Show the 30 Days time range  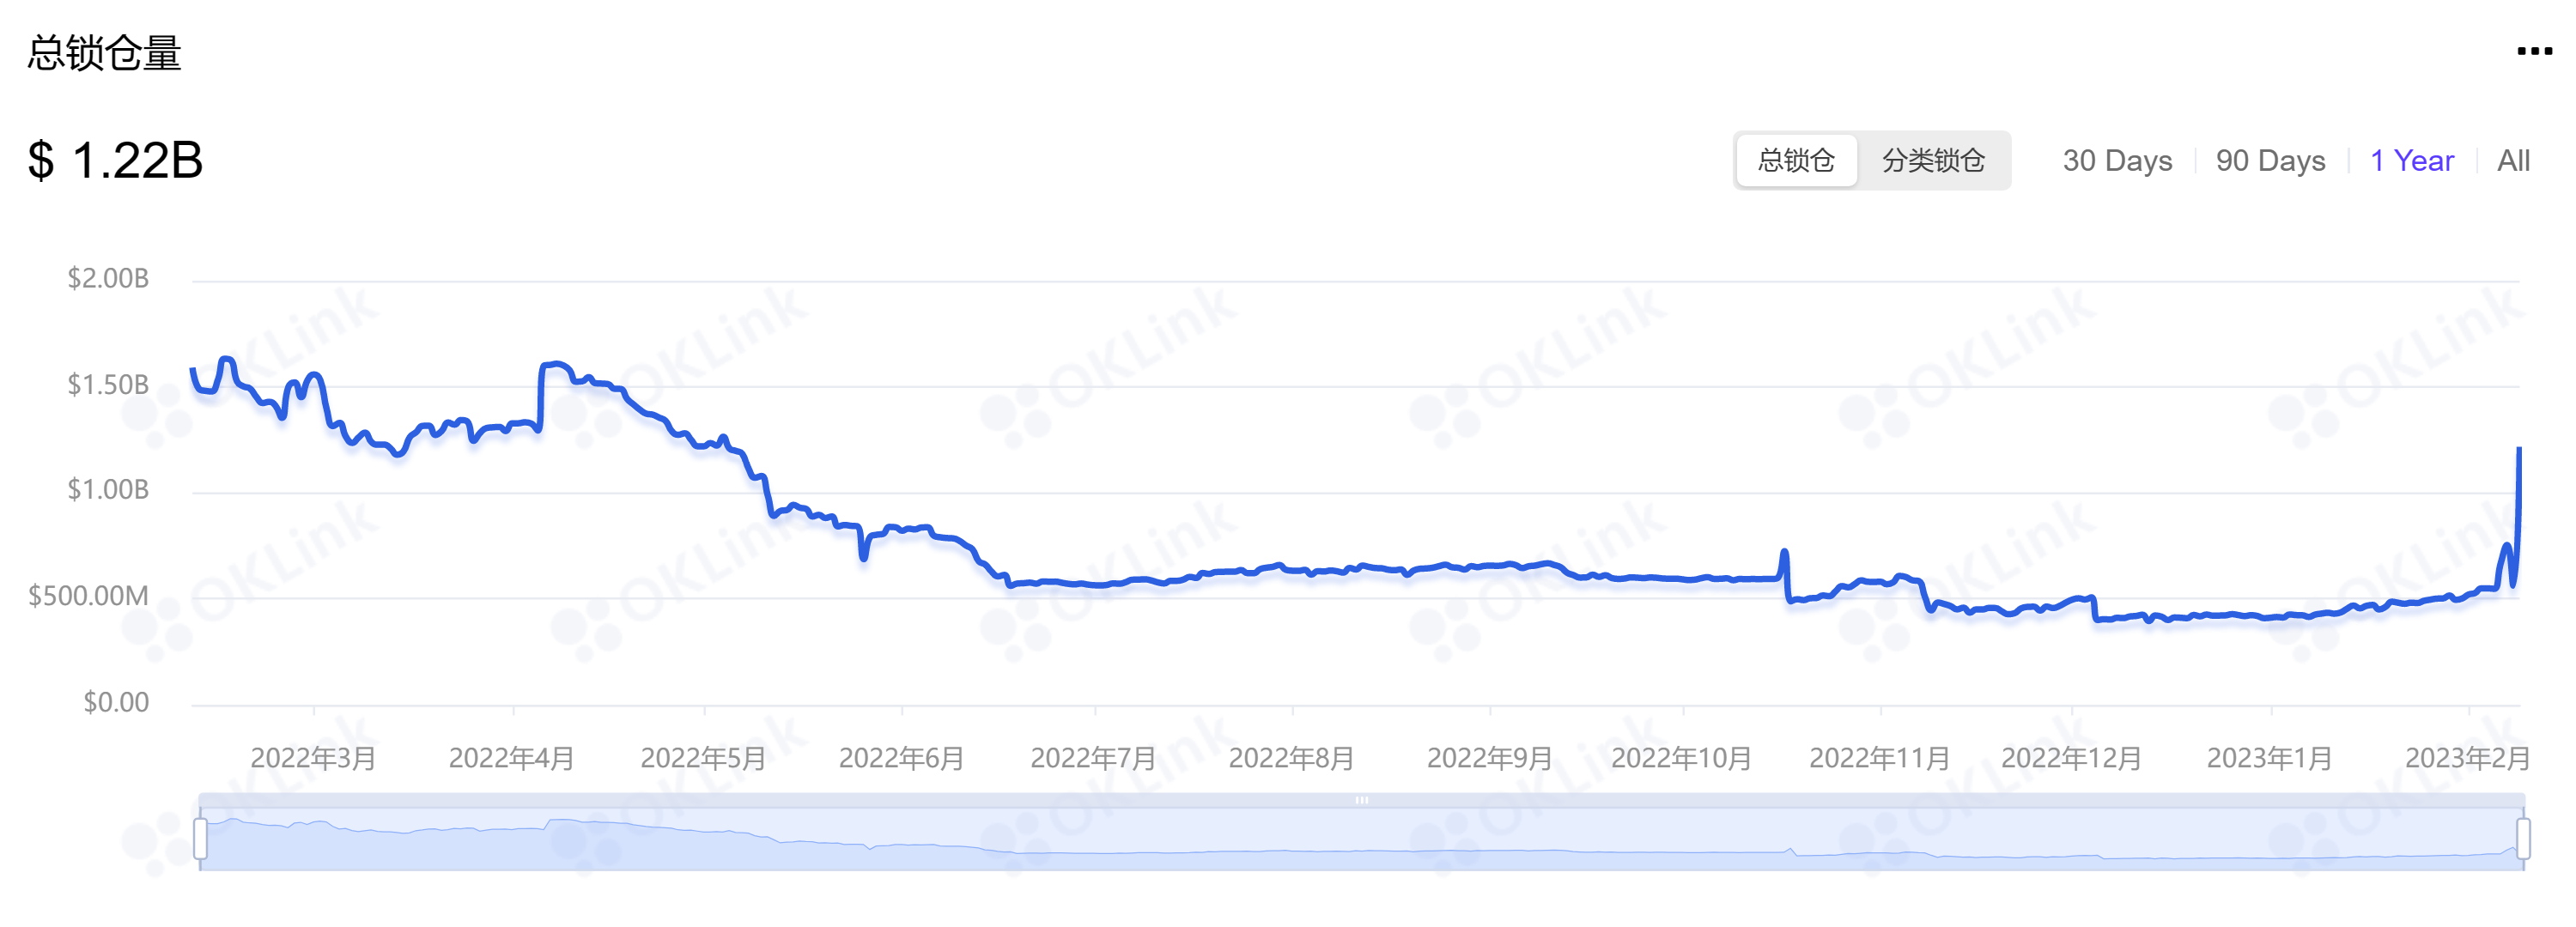pyautogui.click(x=2117, y=160)
